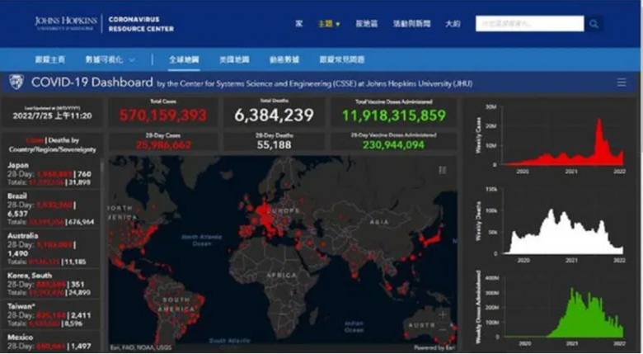The width and height of the screenshot is (643, 354).
Task: Click the 28-Day vaccine doses 230,944,094 value
Action: (x=393, y=145)
